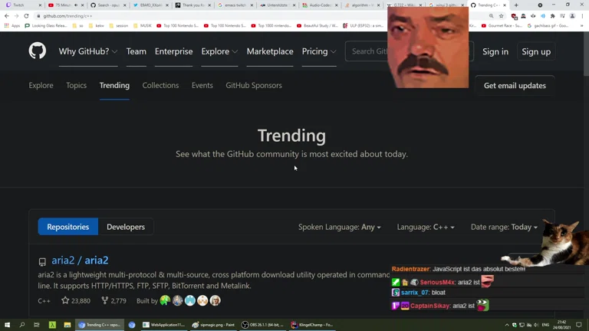Viewport: 589px width, 331px height.
Task: Open OBS from the Windows taskbar
Action: [x=261, y=325]
